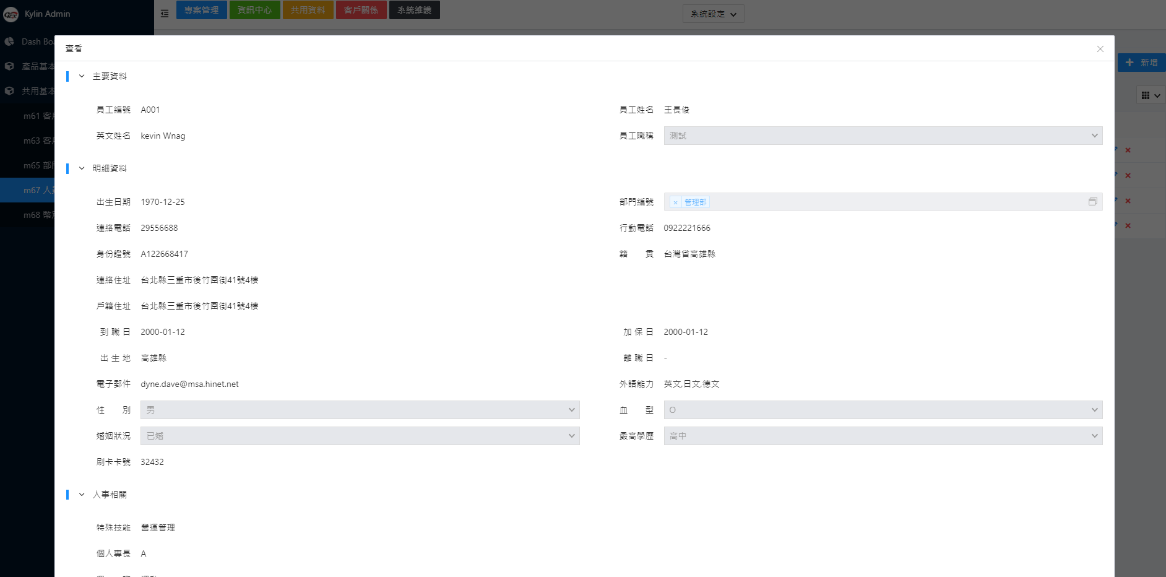
Task: Click the Dash Board pie chart icon
Action: click(x=9, y=41)
